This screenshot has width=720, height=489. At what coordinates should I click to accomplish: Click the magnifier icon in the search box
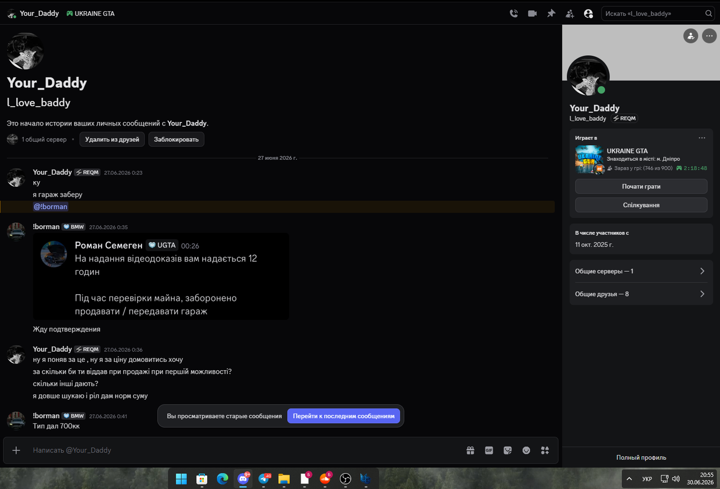pyautogui.click(x=709, y=14)
